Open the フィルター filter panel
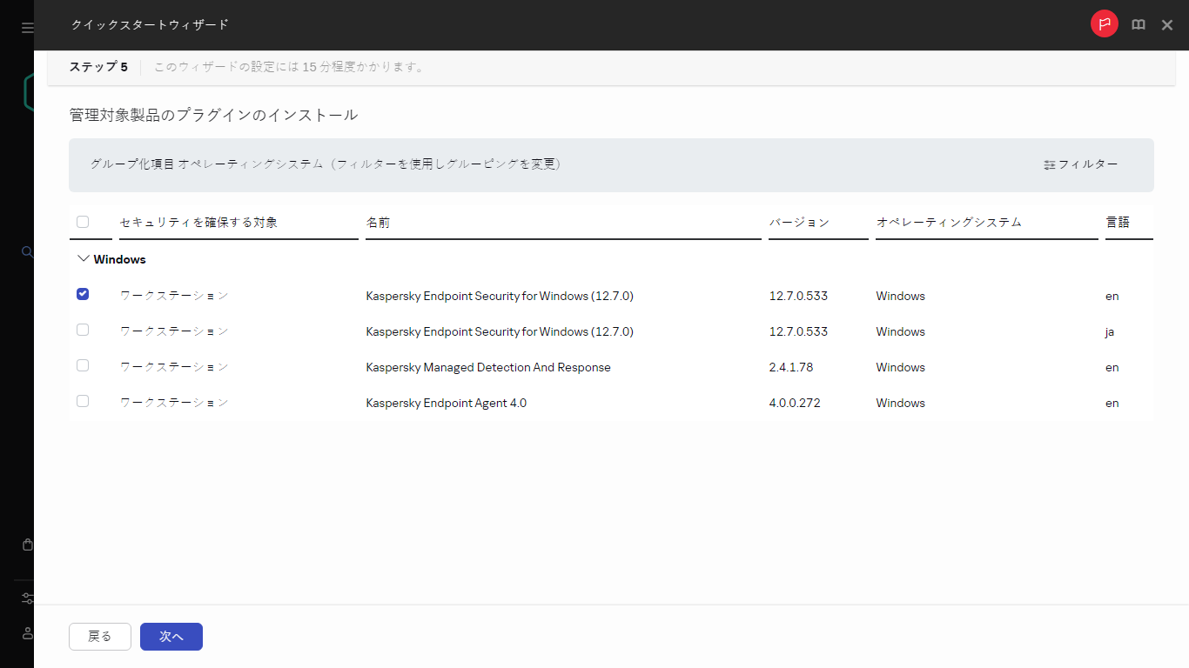The width and height of the screenshot is (1189, 668). coord(1081,164)
